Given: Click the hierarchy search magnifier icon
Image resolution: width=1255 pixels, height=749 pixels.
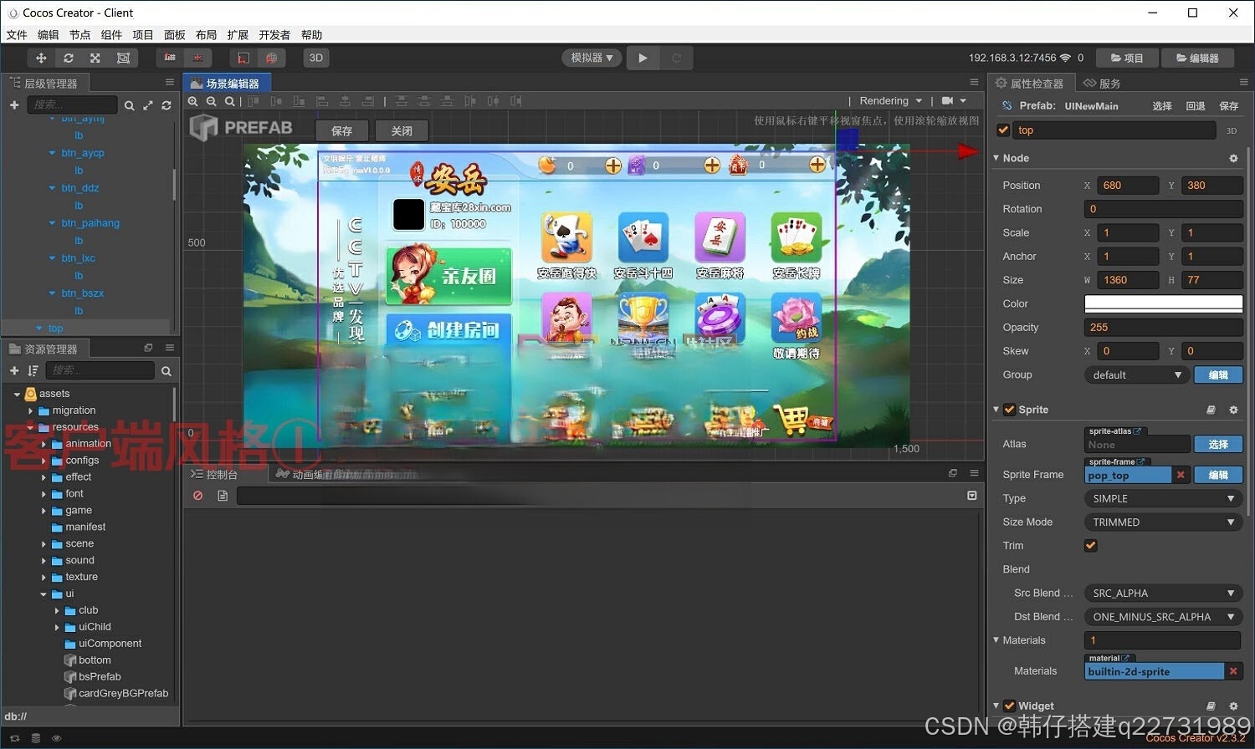Looking at the screenshot, I should click(129, 105).
